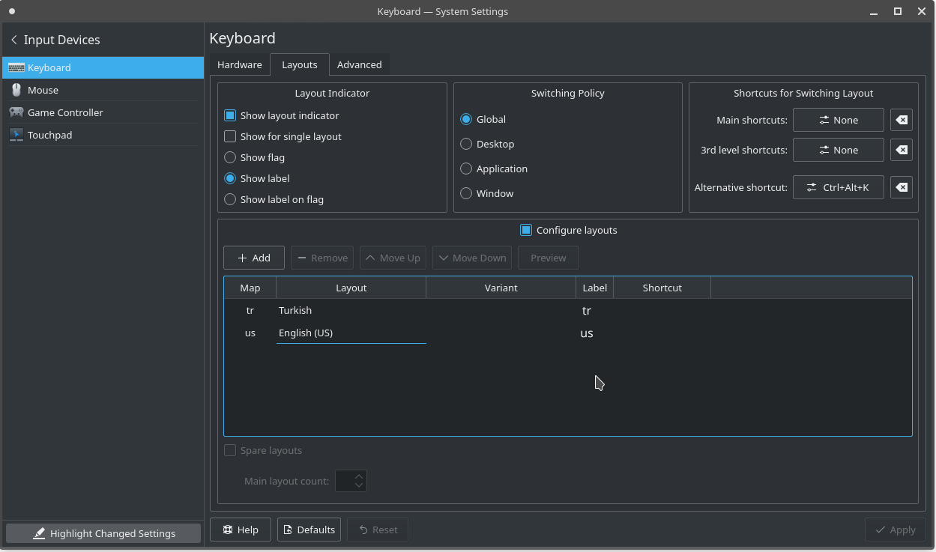Click the Main layout count stepper
This screenshot has width=936, height=552.
(x=351, y=481)
